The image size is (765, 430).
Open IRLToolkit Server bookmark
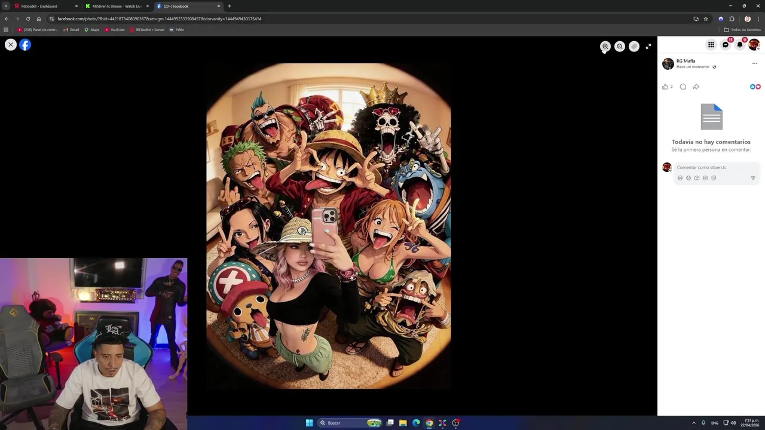pos(147,29)
